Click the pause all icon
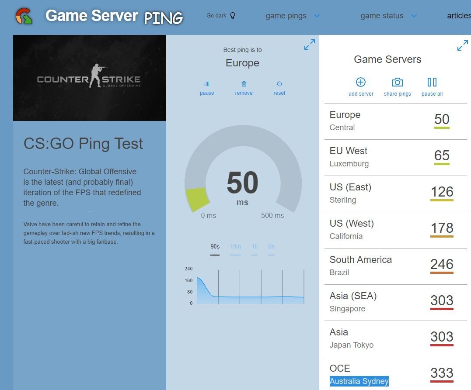This screenshot has width=471, height=390. [432, 82]
